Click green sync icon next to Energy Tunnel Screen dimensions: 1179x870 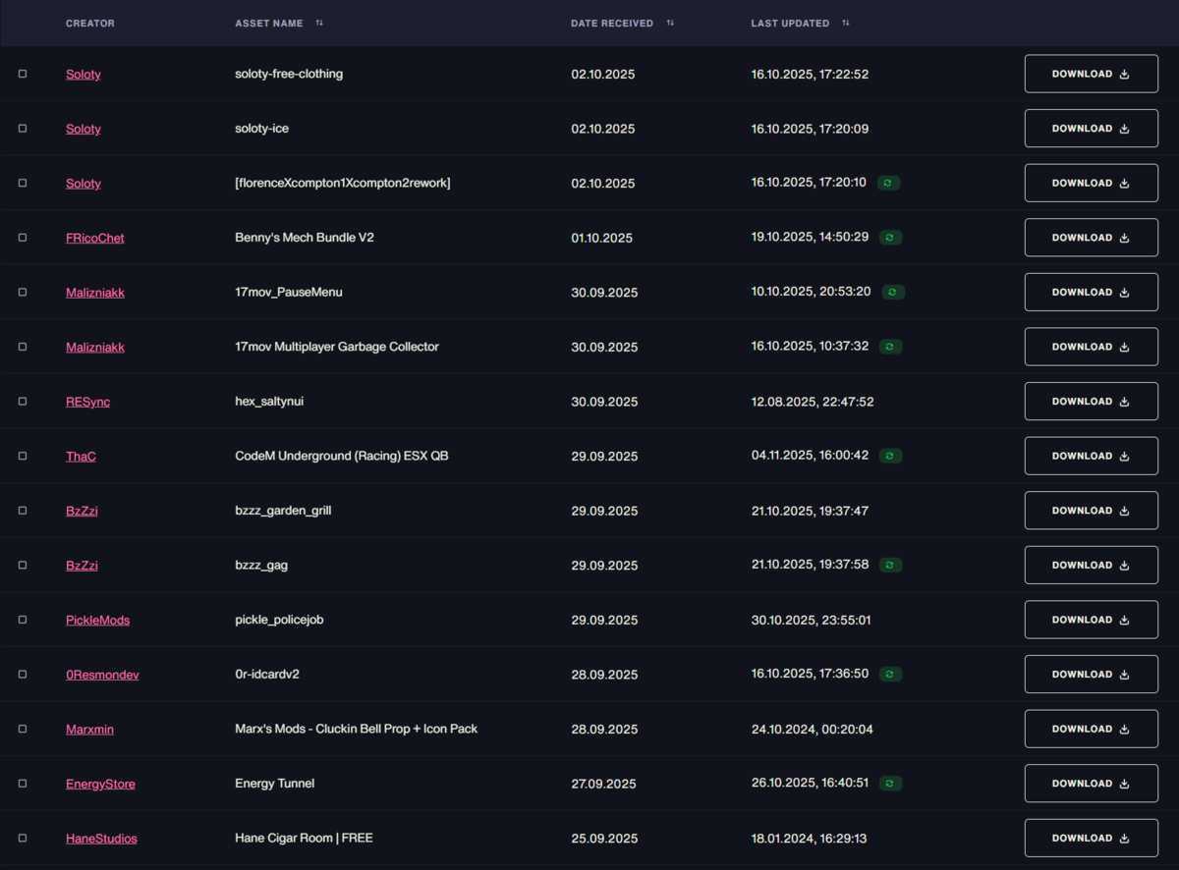(890, 784)
